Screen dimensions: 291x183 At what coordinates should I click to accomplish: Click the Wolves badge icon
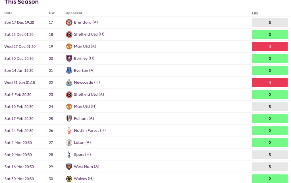pyautogui.click(x=69, y=179)
